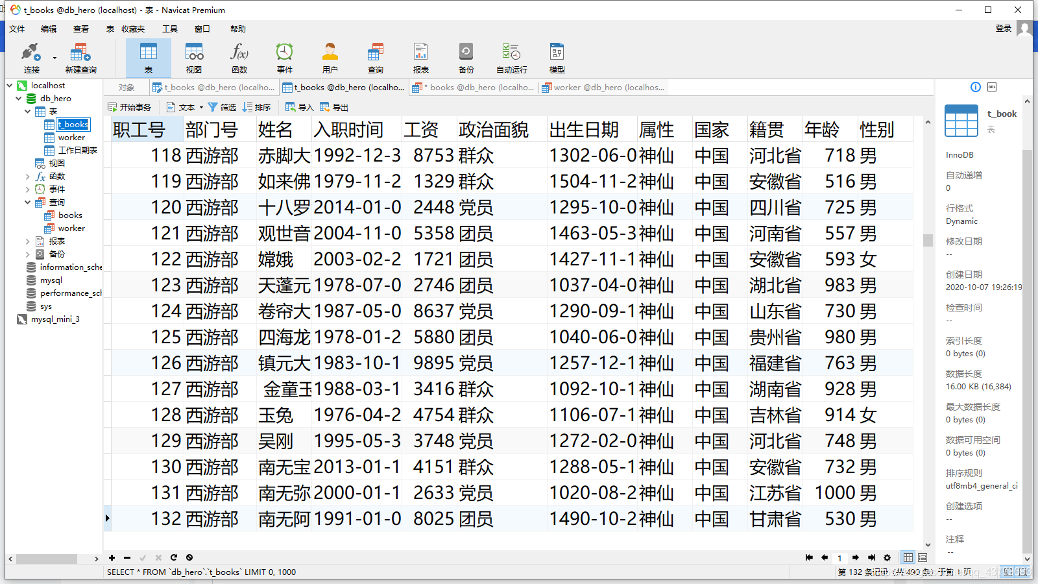Delete record with minus icon
1038x584 pixels.
coord(127,557)
